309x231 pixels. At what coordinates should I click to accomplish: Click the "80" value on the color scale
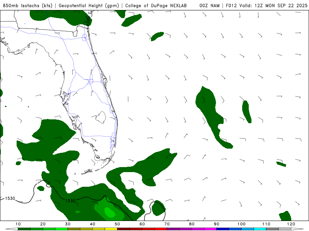click(x=192, y=224)
